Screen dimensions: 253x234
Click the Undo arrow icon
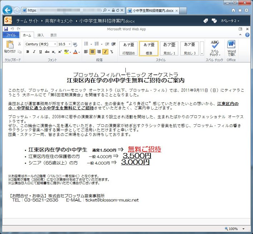[x=12, y=29]
